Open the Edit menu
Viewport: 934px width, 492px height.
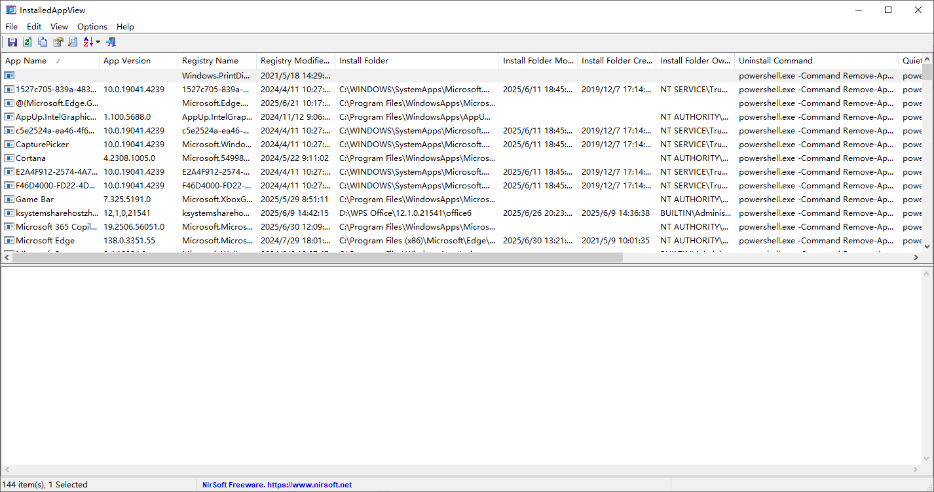point(34,27)
